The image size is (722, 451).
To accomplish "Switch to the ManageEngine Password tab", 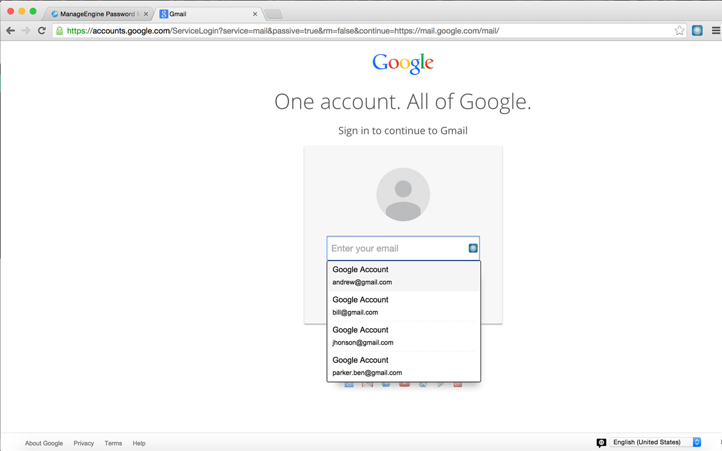I will point(96,14).
